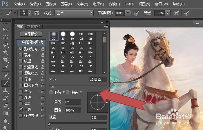203x130 pixels.
Task: Click the Brush Presets (画笔预设) button
Action: (31, 34)
